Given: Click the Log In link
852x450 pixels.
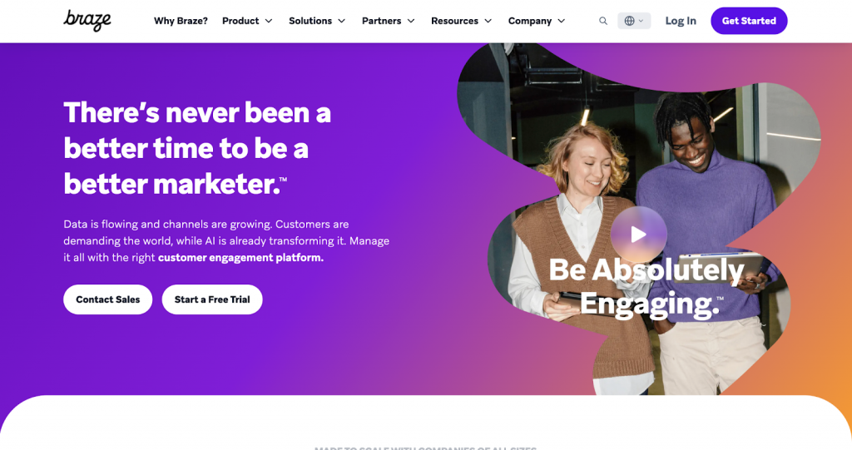Looking at the screenshot, I should pos(681,21).
